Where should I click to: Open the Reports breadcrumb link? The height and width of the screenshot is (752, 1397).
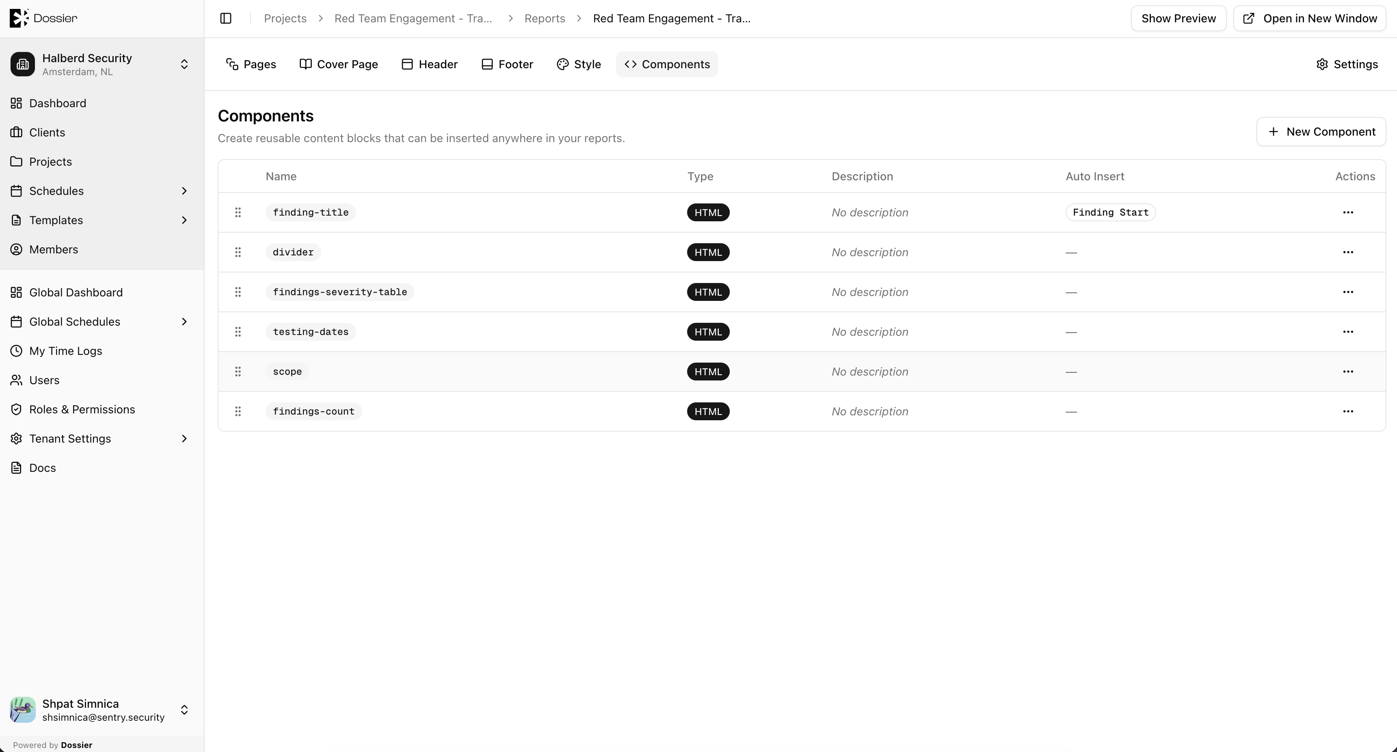pos(545,18)
